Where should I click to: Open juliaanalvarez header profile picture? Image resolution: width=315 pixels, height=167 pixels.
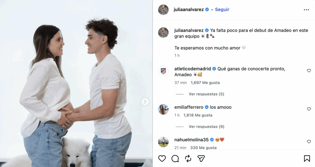(163, 10)
